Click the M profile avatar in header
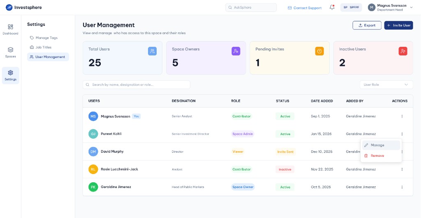 [x=371, y=7]
